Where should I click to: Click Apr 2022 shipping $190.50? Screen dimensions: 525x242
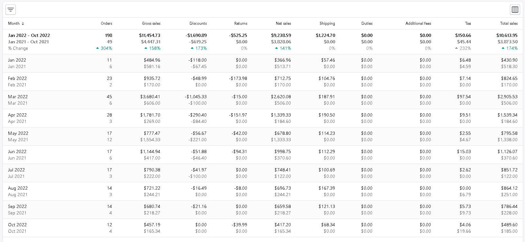pos(327,115)
